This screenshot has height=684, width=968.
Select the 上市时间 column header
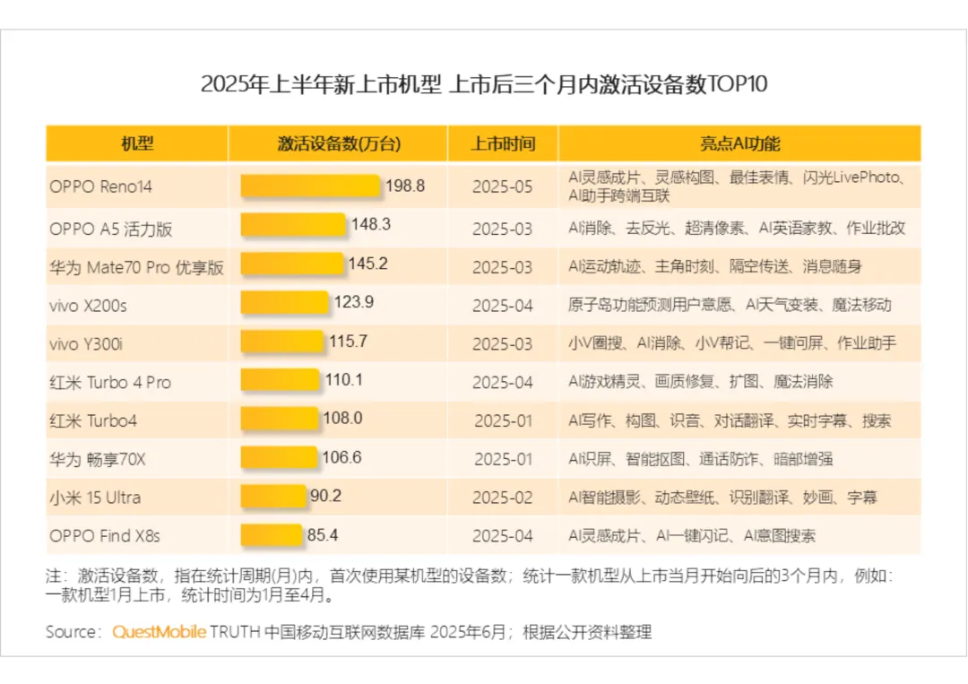[503, 143]
